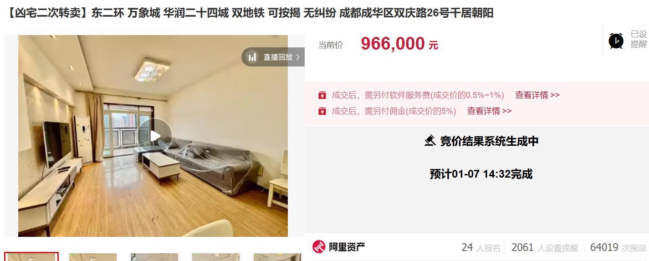The width and height of the screenshot is (649, 261).
Task: Click the 24 人报名 registrants count
Action: (481, 247)
